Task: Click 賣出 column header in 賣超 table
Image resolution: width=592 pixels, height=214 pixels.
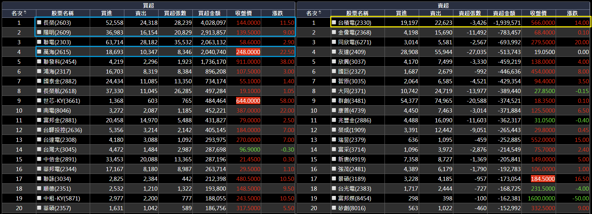Action: pyautogui.click(x=436, y=13)
